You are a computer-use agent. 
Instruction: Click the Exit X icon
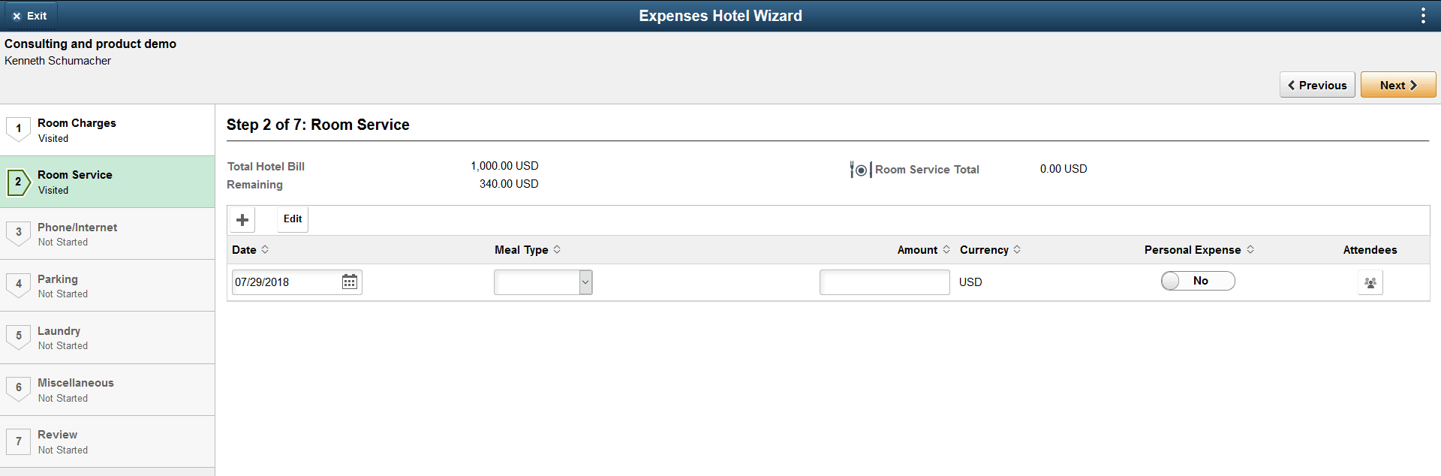pos(17,15)
